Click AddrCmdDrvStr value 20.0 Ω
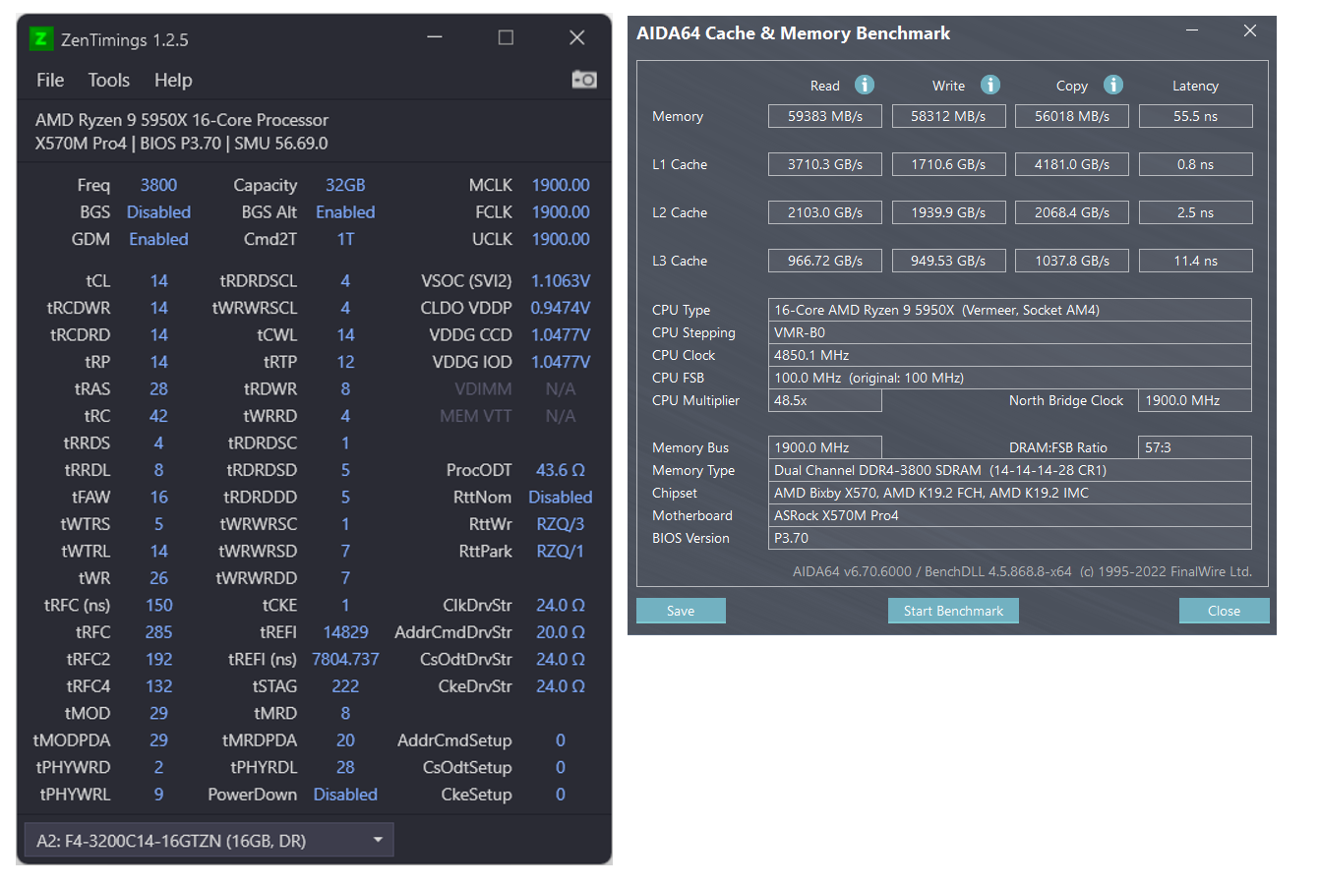1319x886 pixels. pyautogui.click(x=561, y=632)
